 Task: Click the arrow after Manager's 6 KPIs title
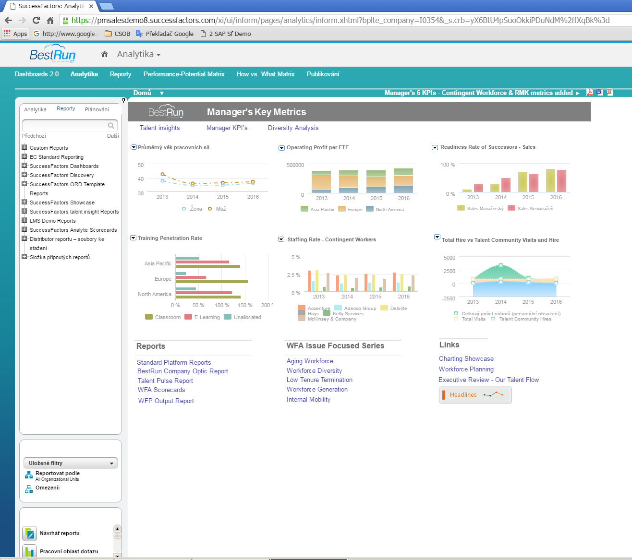tap(578, 93)
